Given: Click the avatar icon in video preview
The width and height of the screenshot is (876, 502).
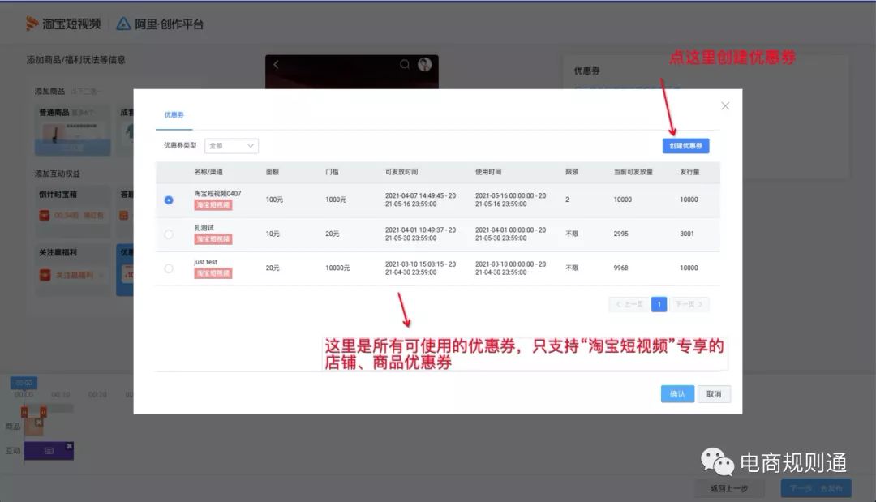Looking at the screenshot, I should coord(424,64).
